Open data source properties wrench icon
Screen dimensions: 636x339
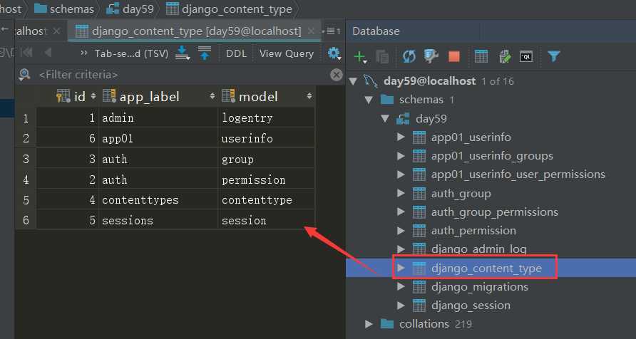click(x=431, y=56)
